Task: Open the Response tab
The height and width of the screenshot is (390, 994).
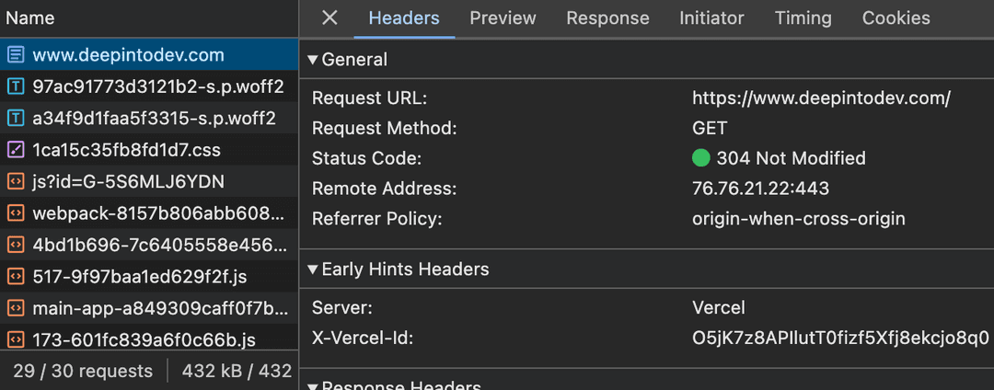Action: tap(607, 18)
